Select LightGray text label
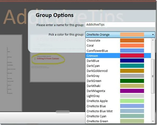This screenshot has height=125, width=157. (93, 96)
